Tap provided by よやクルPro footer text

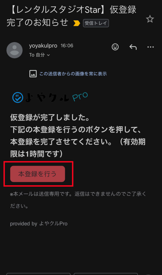point(39,224)
